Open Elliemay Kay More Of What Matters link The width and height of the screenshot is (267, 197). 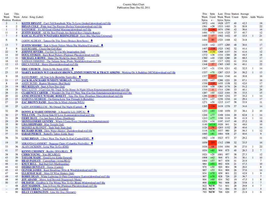tap(48, 173)
